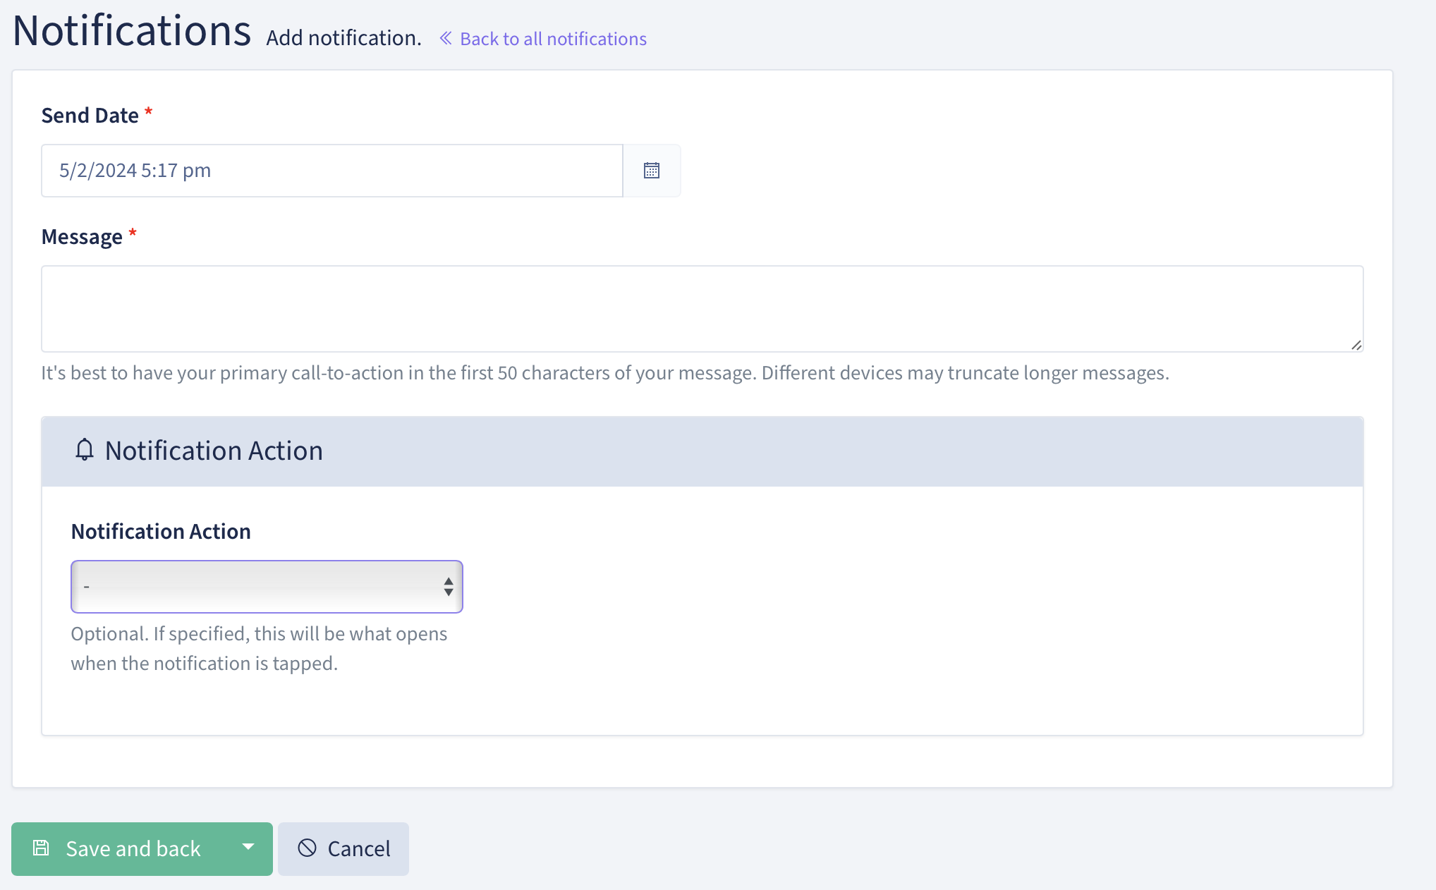Viewport: 1436px width, 890px height.
Task: Click the Notification Action panel header
Action: pyautogui.click(x=702, y=451)
